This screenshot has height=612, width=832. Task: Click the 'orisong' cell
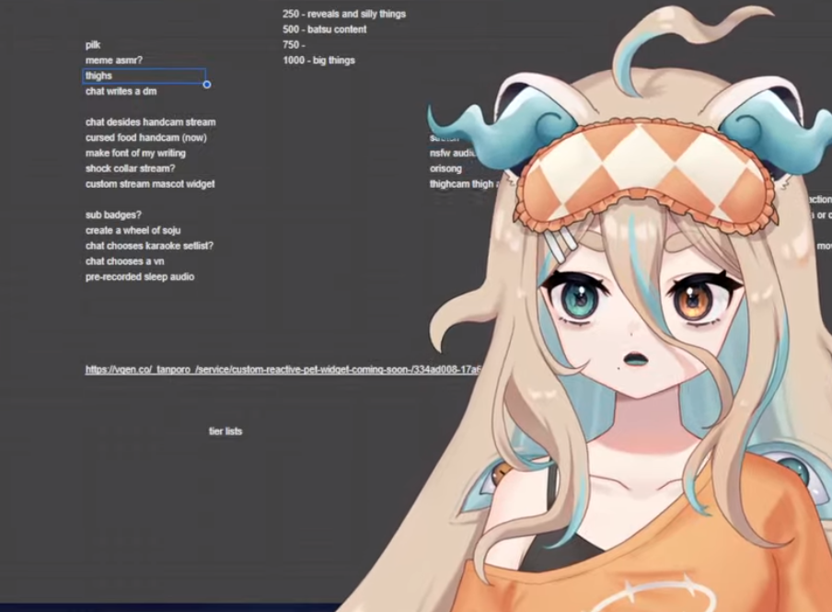(445, 168)
